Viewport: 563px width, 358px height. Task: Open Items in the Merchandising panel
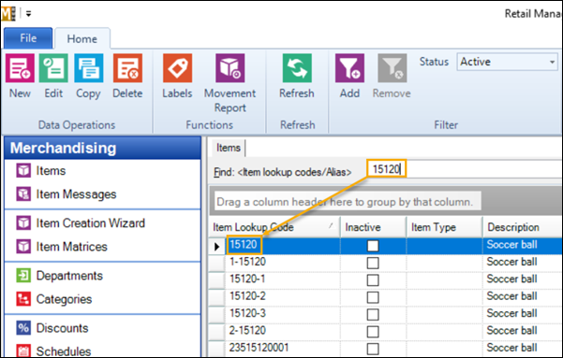[51, 171]
